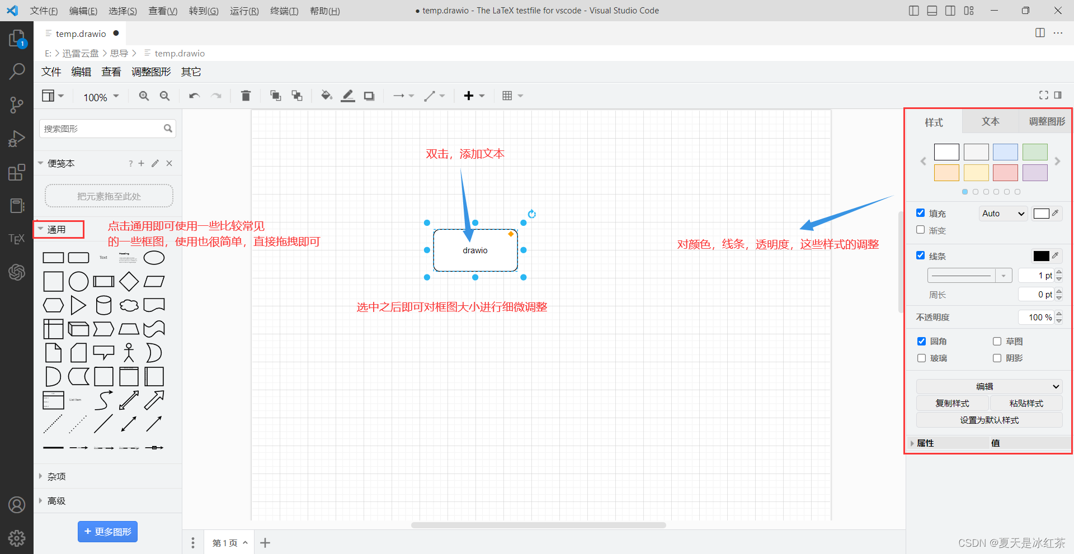Open Run and Debug view

point(17,138)
